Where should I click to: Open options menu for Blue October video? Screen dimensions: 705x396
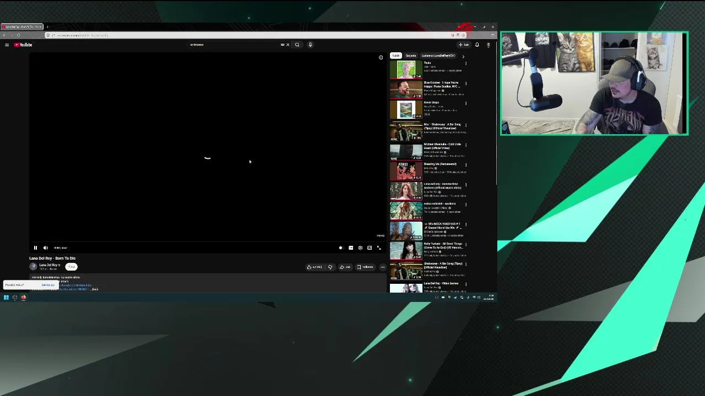(466, 83)
